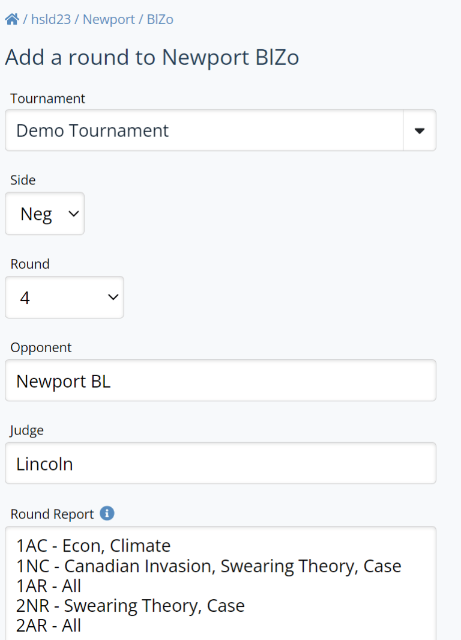Open the Side dropdown showing Neg
The width and height of the screenshot is (461, 640).
point(44,213)
